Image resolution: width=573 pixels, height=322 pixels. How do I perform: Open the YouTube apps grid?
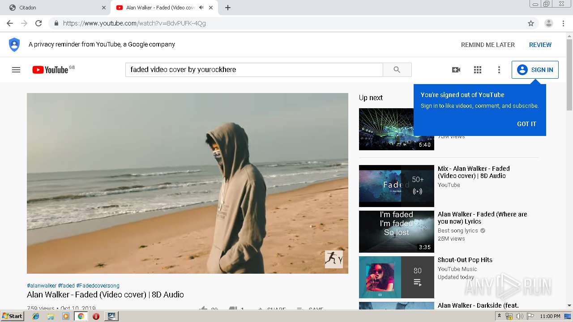(478, 70)
